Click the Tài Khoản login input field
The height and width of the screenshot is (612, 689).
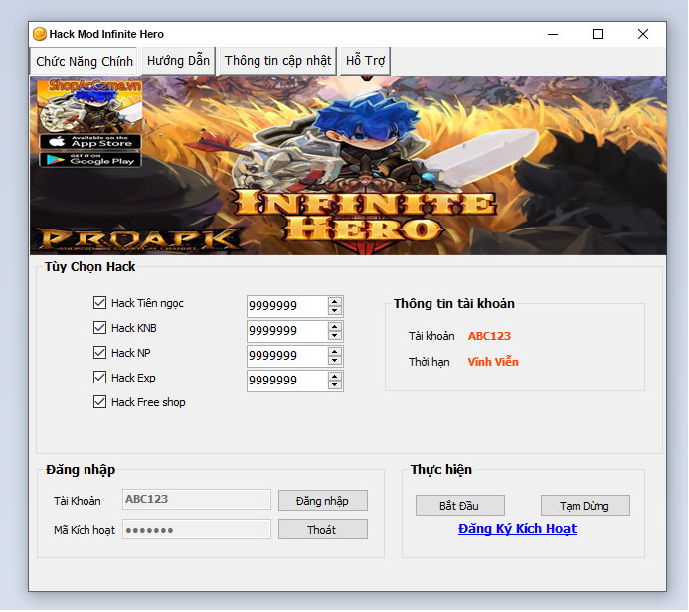coord(197,499)
